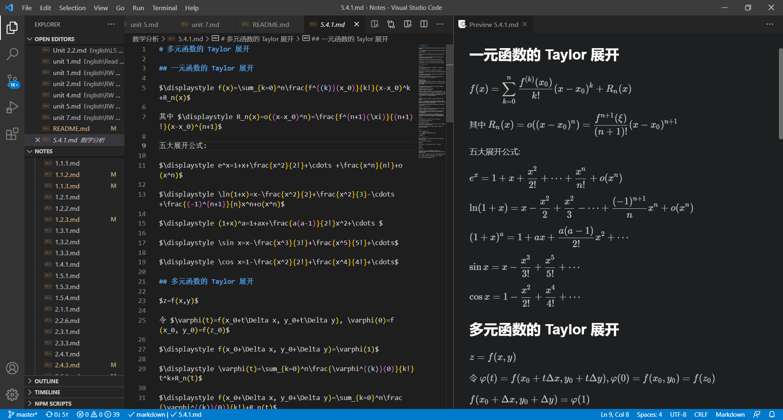
Task: Click the master* branch indicator
Action: (23, 414)
